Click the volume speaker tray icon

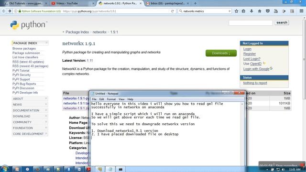[283, 170]
